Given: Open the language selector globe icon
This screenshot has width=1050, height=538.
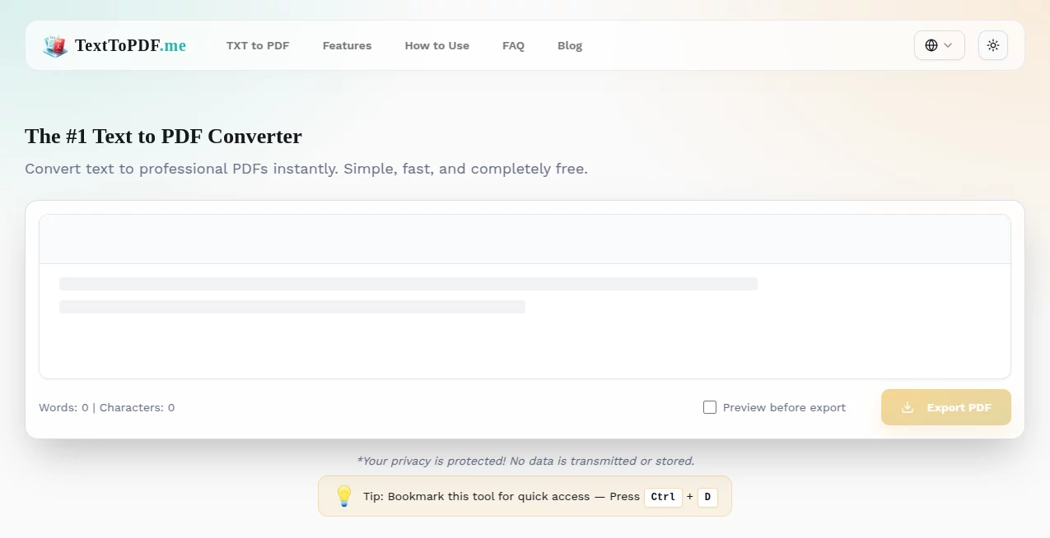Looking at the screenshot, I should point(931,45).
